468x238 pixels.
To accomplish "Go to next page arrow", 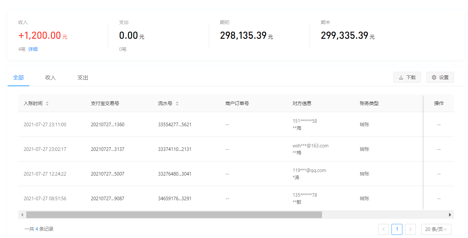I will [x=410, y=229].
